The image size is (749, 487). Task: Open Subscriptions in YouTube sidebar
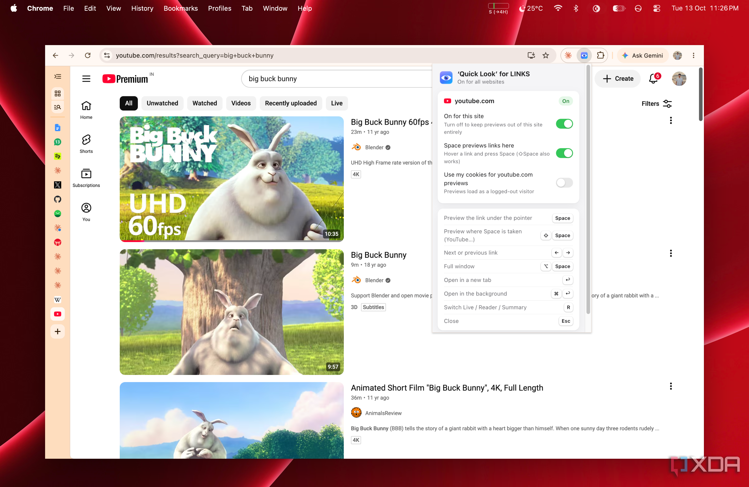[x=86, y=178]
